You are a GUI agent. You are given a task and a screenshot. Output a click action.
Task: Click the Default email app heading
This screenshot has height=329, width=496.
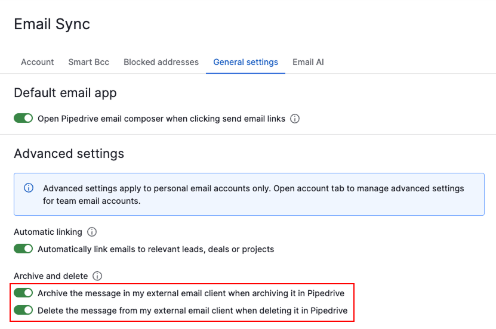tap(65, 93)
